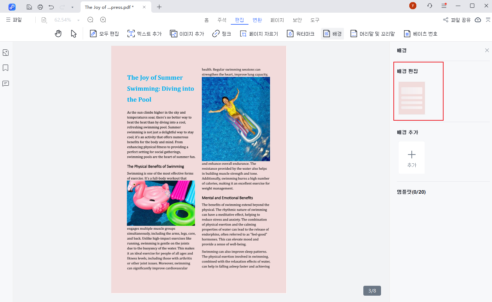
Task: Click the print icon in title bar
Action: pos(40,7)
